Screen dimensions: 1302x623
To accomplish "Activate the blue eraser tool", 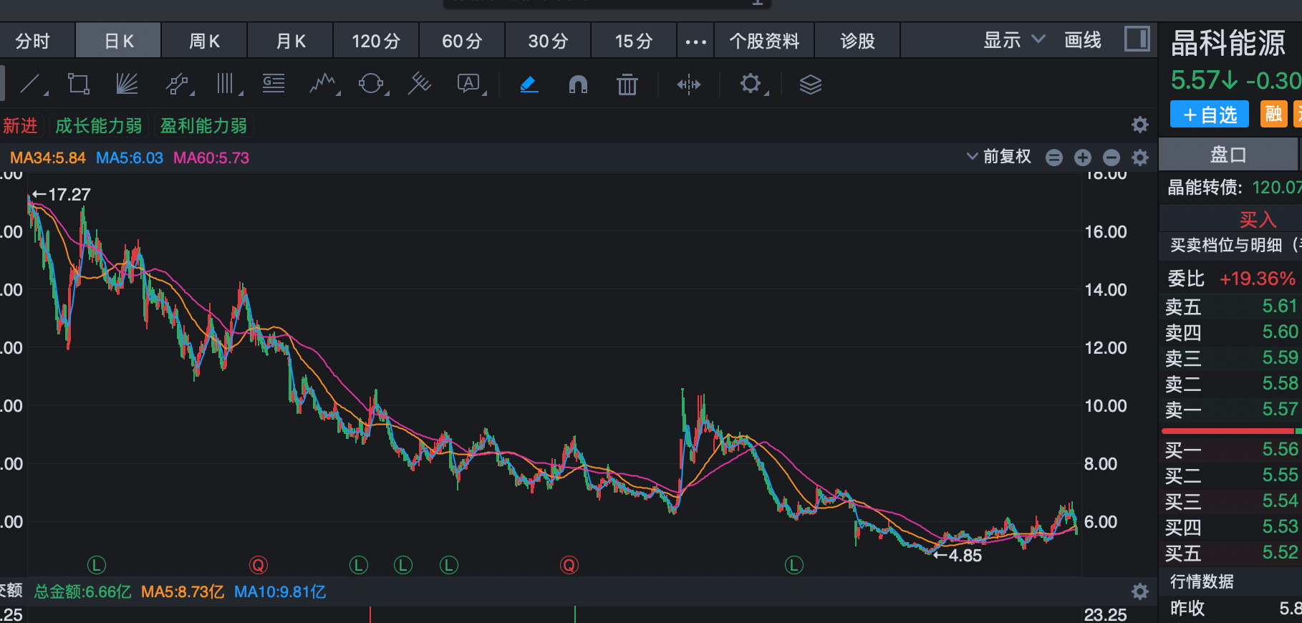I will pyautogui.click(x=529, y=84).
